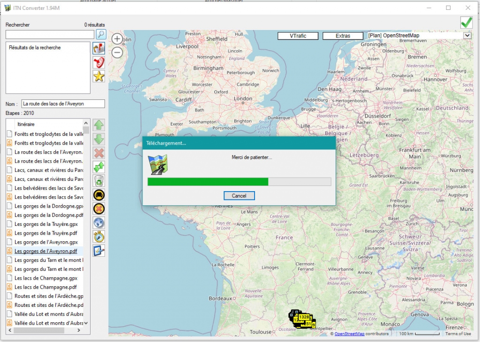Screen dimensions: 480x342
Task: Click the yellow 1328 marker on the map
Action: (304, 317)
